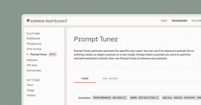Open the Connectors page
Viewport: 201px width, 105px height.
(34, 70)
